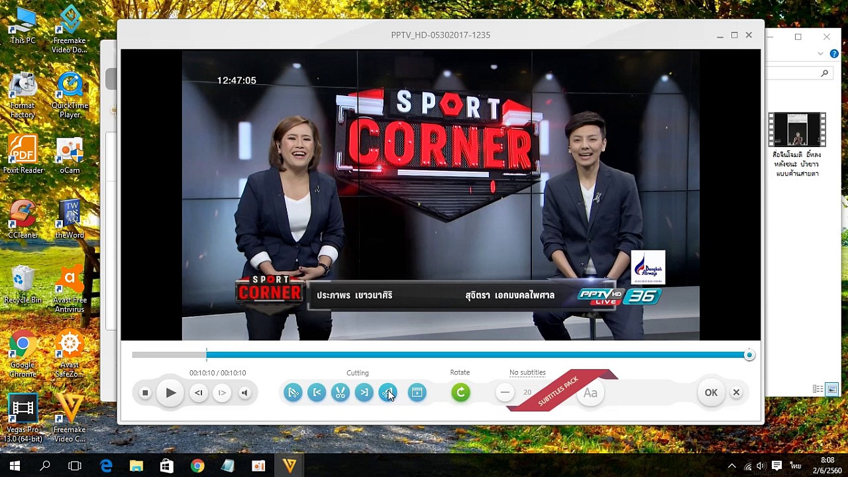Switch to Freemake taskbar icon
Viewport: 848px width, 477px height.
[x=290, y=466]
